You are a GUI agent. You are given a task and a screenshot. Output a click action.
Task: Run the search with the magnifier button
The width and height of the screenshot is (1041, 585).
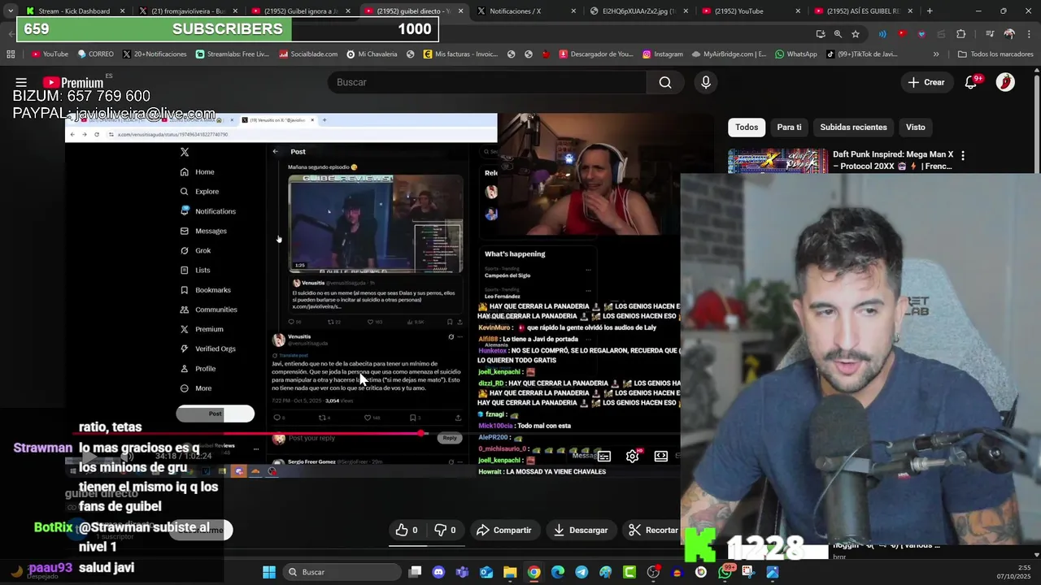tap(665, 82)
